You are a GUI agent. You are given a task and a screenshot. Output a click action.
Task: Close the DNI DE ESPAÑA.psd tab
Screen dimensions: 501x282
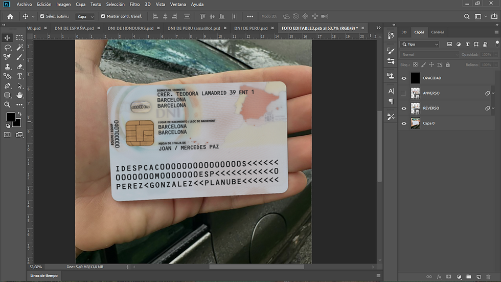98,28
